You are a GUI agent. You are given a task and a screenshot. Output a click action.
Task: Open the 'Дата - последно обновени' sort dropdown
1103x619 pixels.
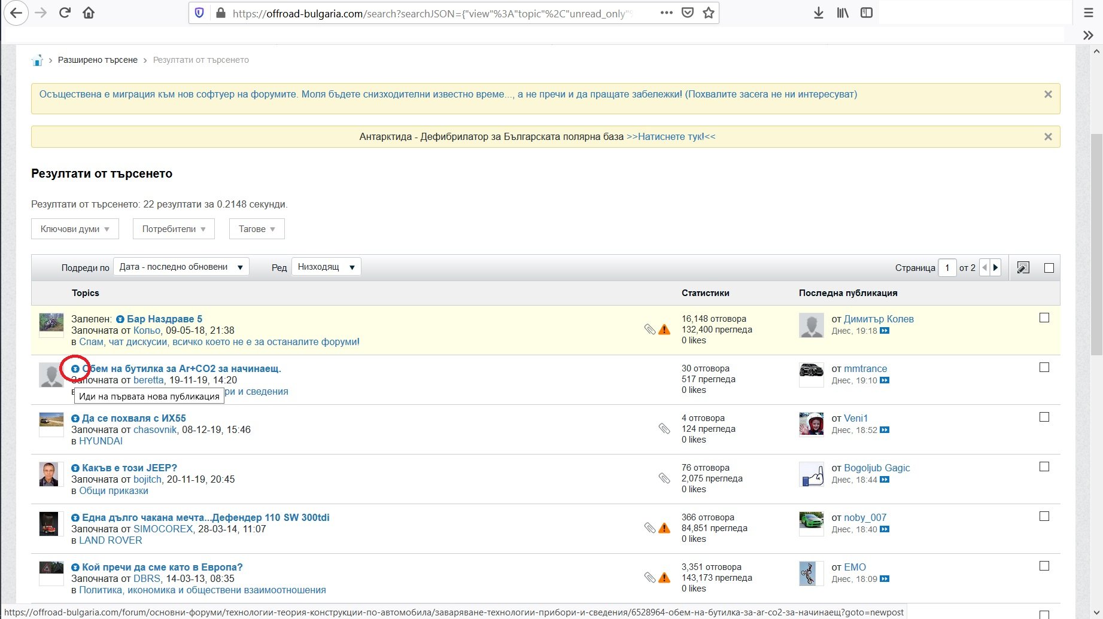181,267
